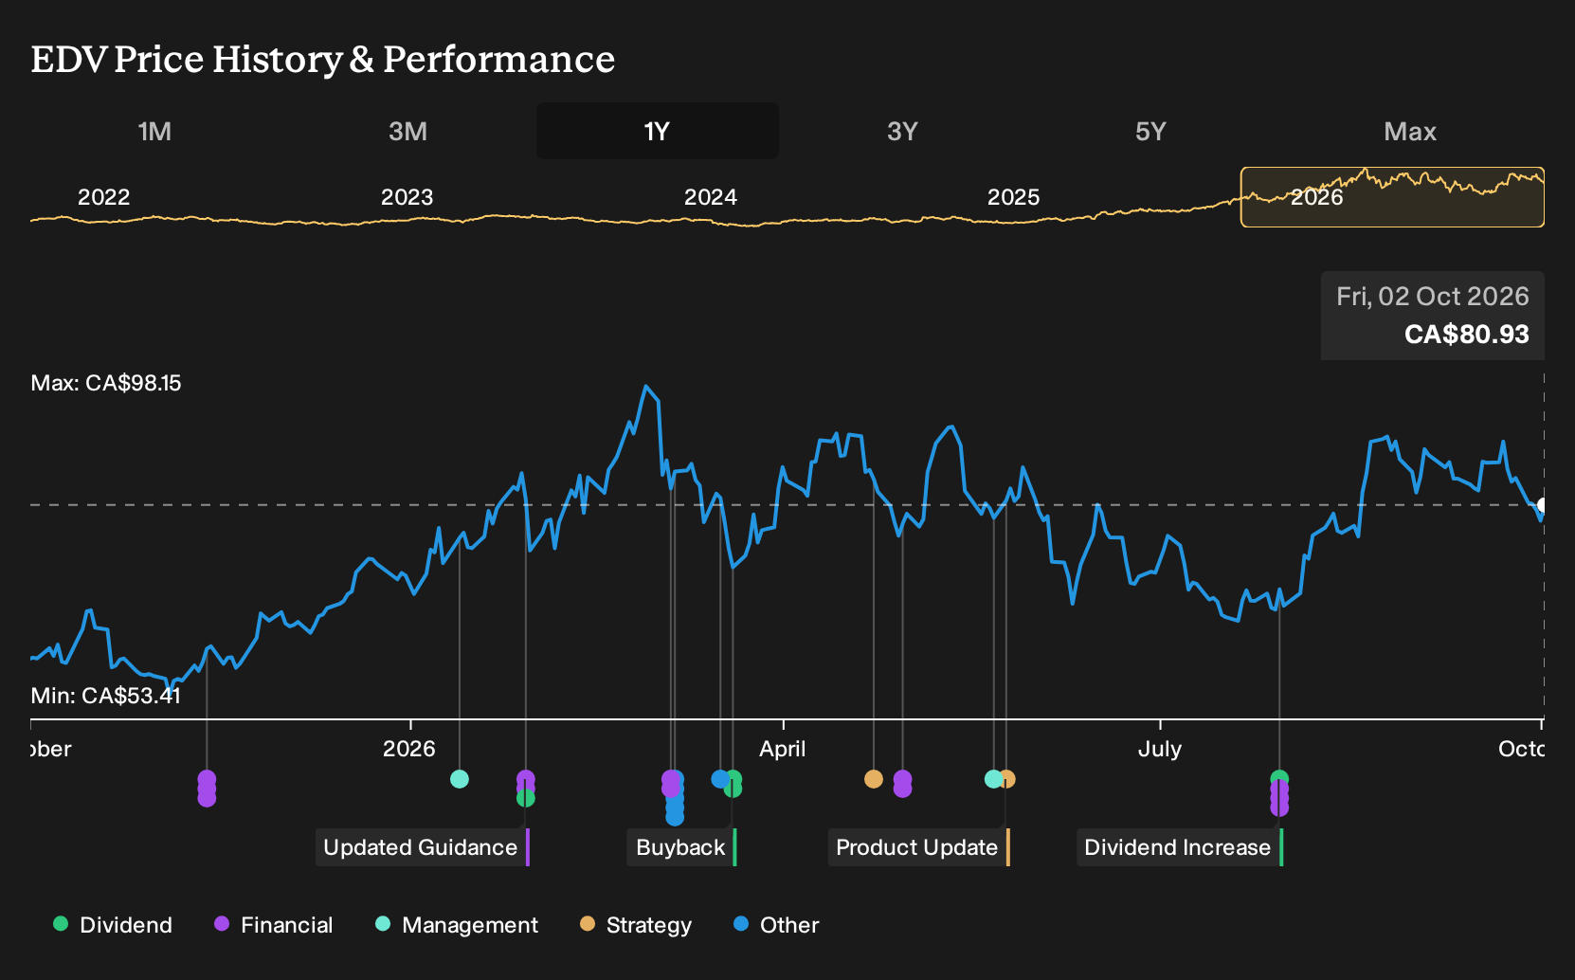Select the teal Management dot just right of 2026 label
This screenshot has width=1575, height=980.
pos(460,779)
